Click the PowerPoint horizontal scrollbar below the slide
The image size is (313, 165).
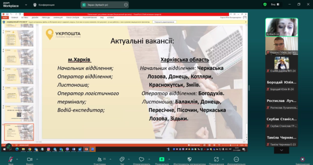pos(142,142)
